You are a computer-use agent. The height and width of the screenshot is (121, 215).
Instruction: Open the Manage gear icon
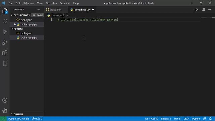click(5, 111)
